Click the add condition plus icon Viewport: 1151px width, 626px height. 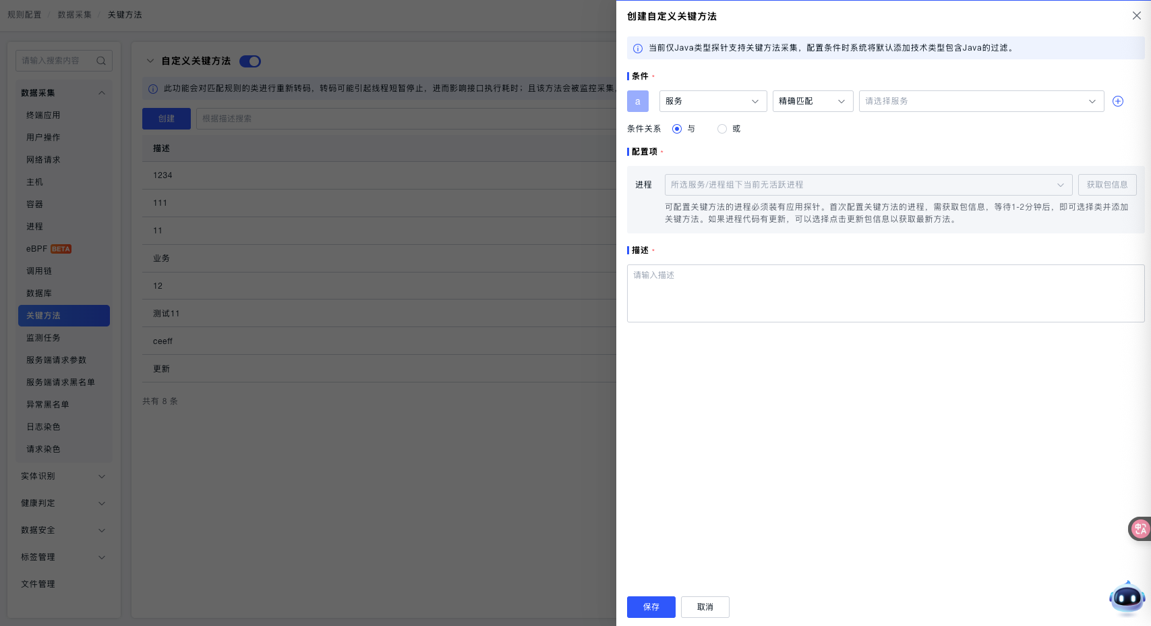(1117, 101)
